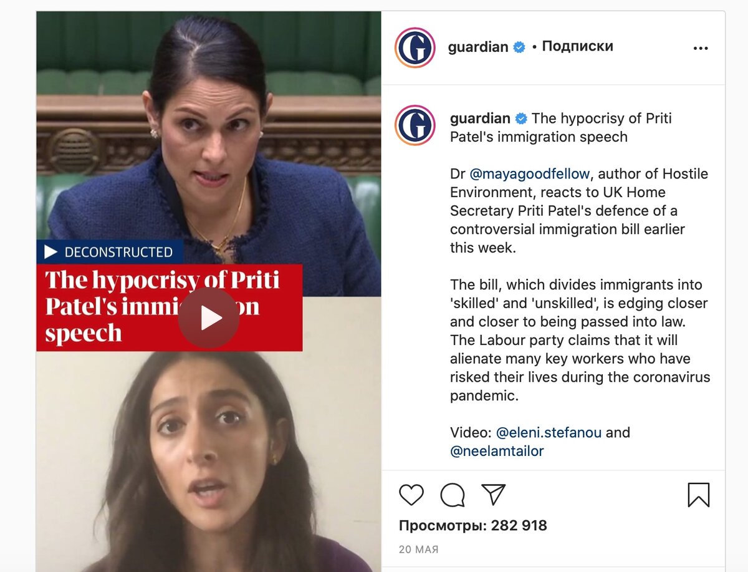Open @eleni.stefanou profile mention
Viewport: 748px width, 572px height.
coord(549,432)
